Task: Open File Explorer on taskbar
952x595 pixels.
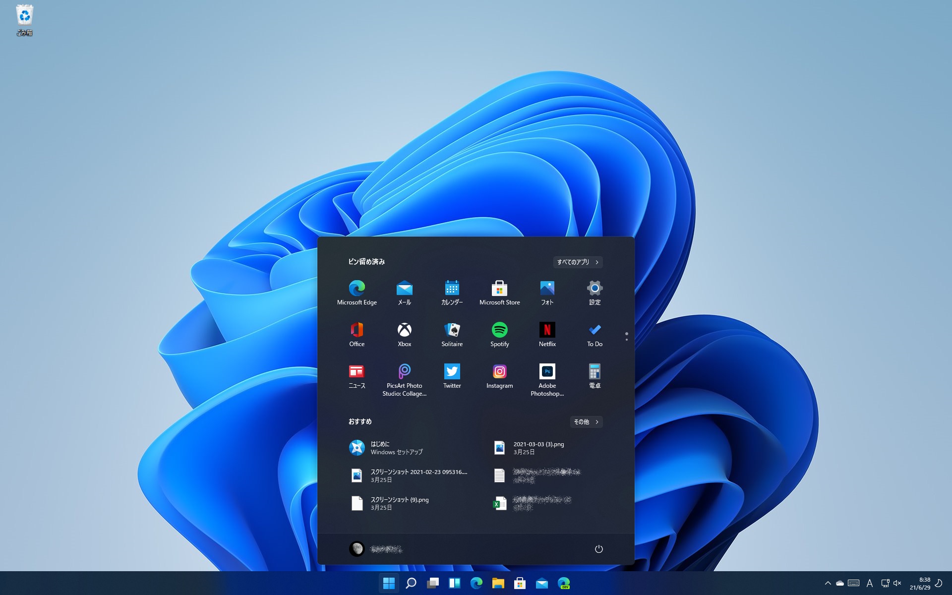Action: coord(498,583)
